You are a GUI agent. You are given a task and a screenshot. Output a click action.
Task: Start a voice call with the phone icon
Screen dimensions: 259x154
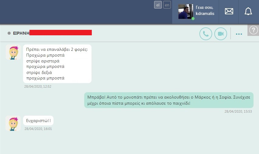205,34
